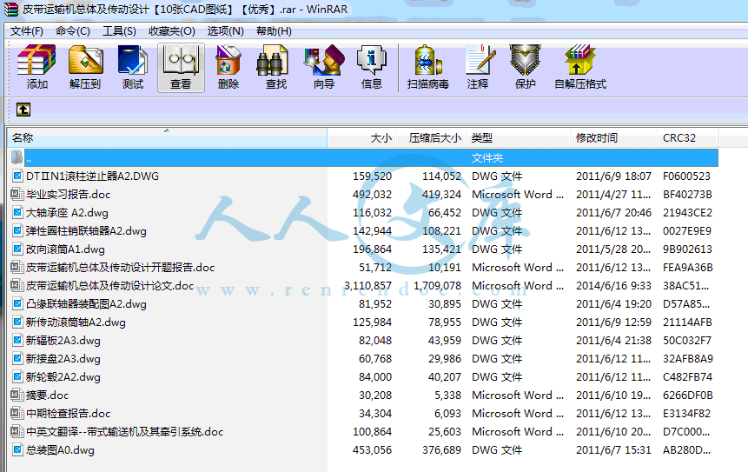The width and height of the screenshot is (748, 472).
Task: Click the Word icon of 摘要.doc
Action: [17, 396]
